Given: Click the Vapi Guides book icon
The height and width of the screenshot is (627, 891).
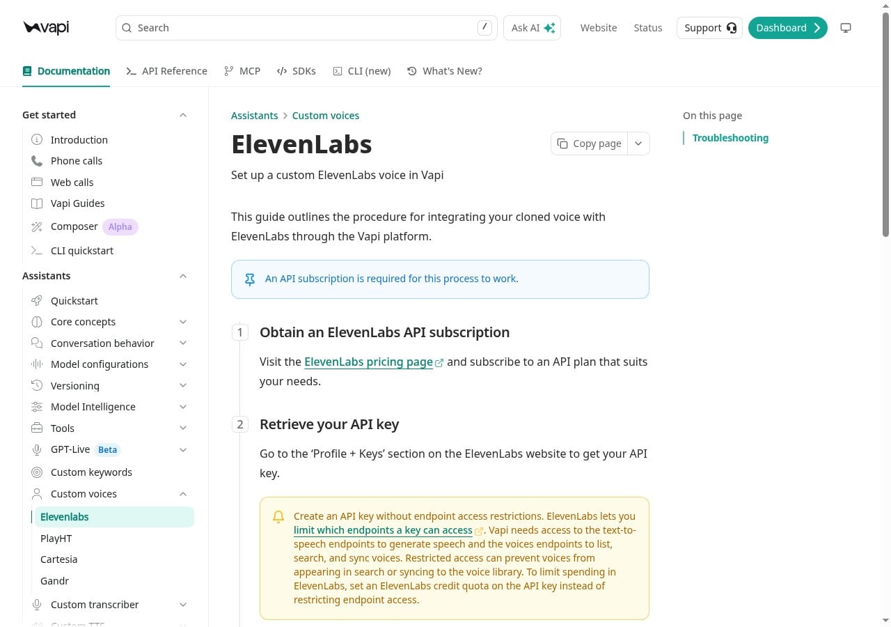Looking at the screenshot, I should [37, 203].
